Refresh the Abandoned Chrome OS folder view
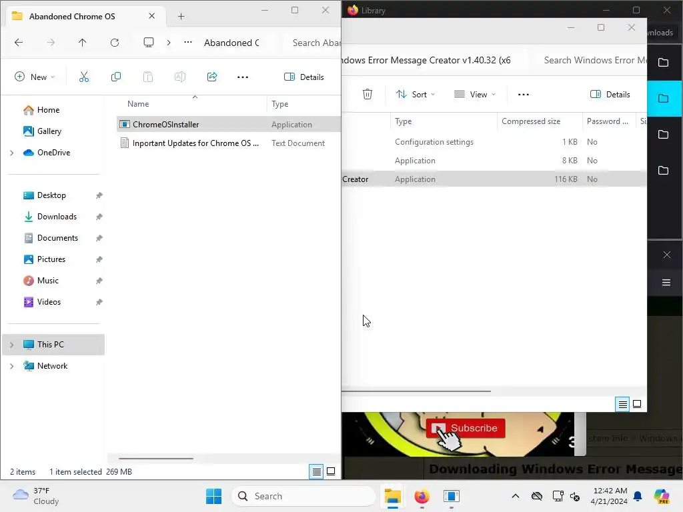 pos(115,43)
